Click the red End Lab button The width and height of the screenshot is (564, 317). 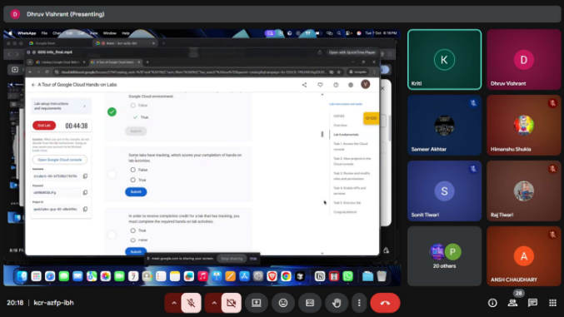click(x=44, y=126)
